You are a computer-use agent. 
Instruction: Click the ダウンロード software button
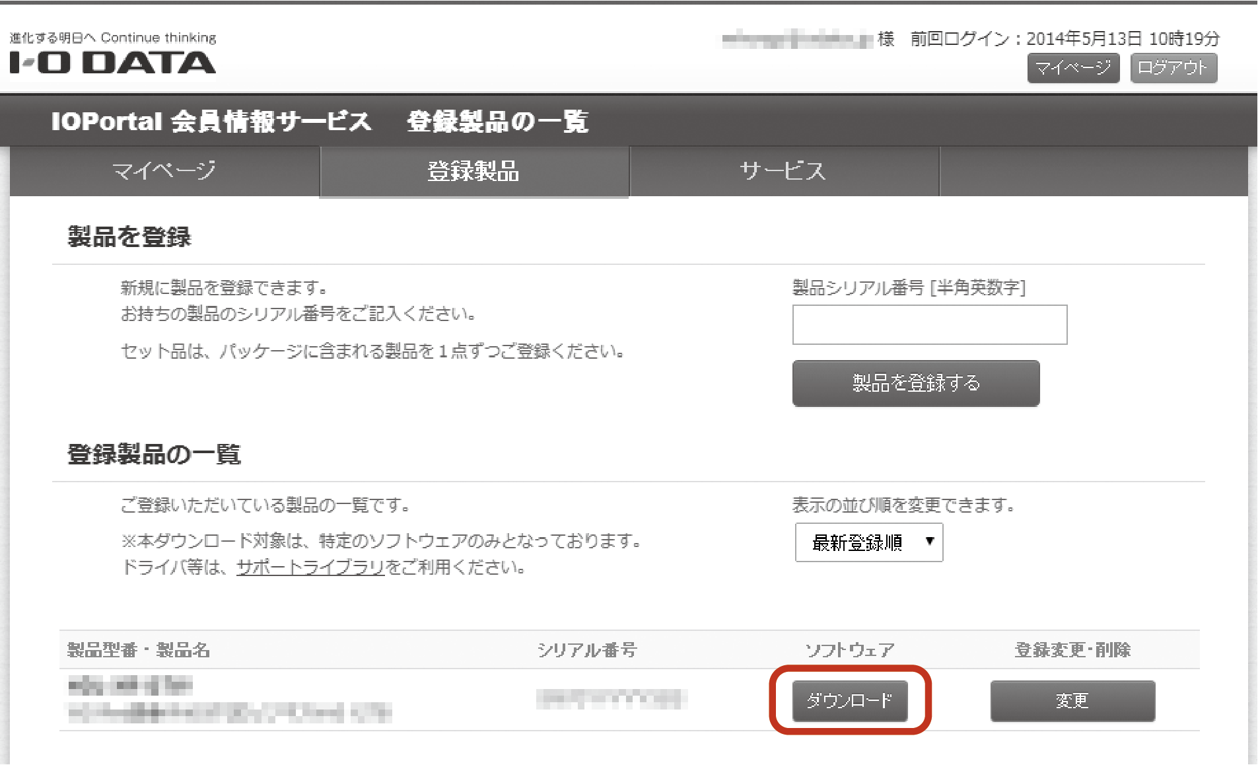[x=849, y=700]
